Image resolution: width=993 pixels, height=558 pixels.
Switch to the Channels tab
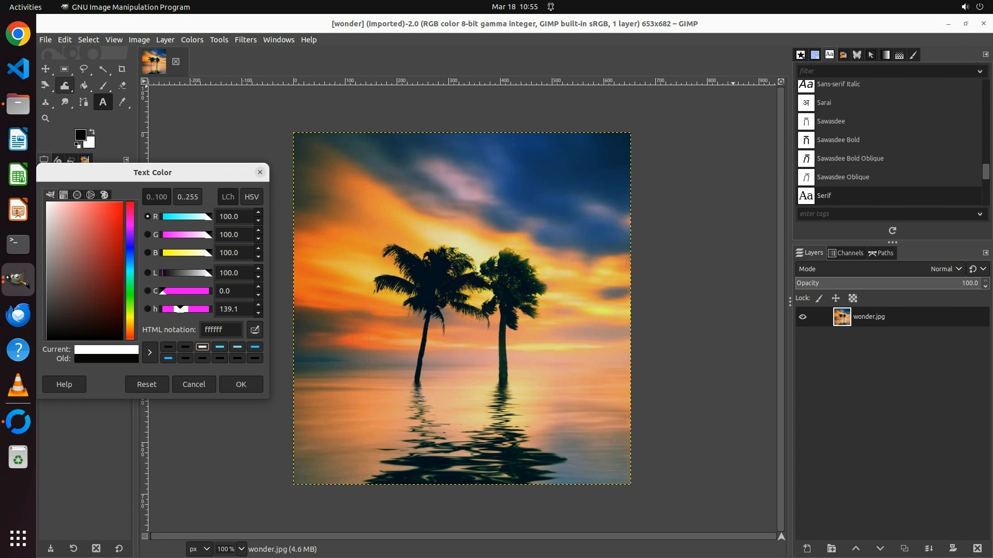846,253
